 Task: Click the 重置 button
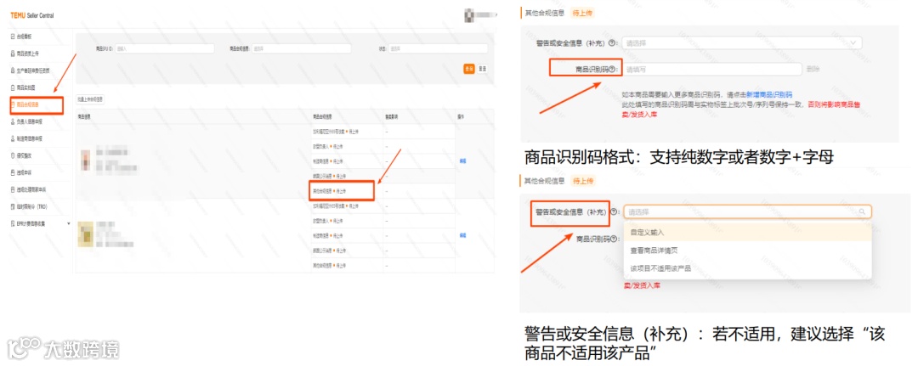click(483, 69)
